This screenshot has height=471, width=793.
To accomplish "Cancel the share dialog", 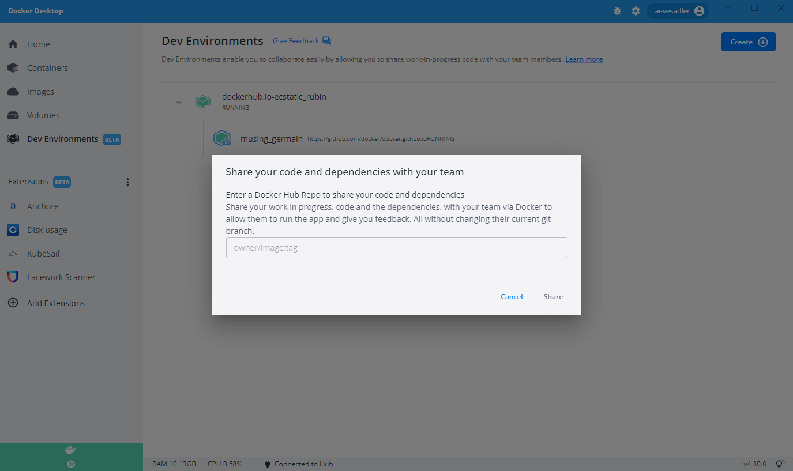I will (x=512, y=297).
